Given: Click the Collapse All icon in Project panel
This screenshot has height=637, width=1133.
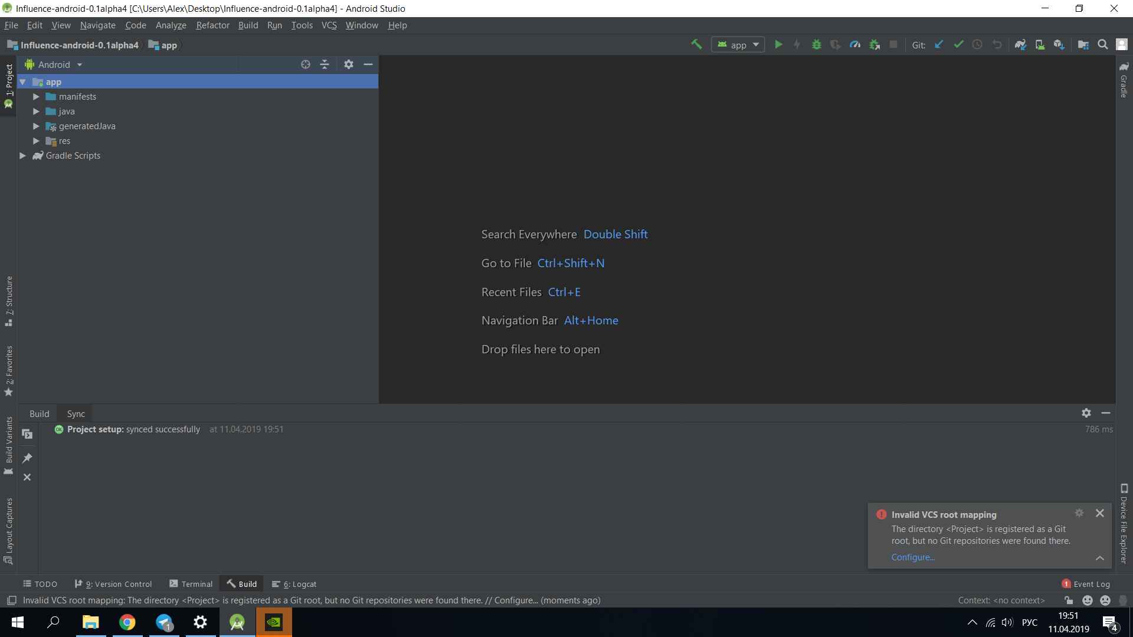Looking at the screenshot, I should click(x=325, y=65).
